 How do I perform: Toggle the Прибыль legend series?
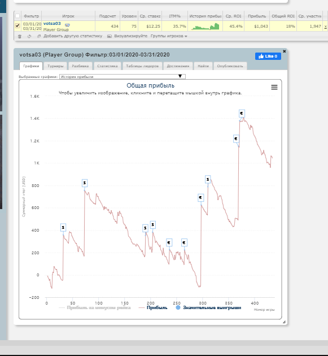click(154, 307)
